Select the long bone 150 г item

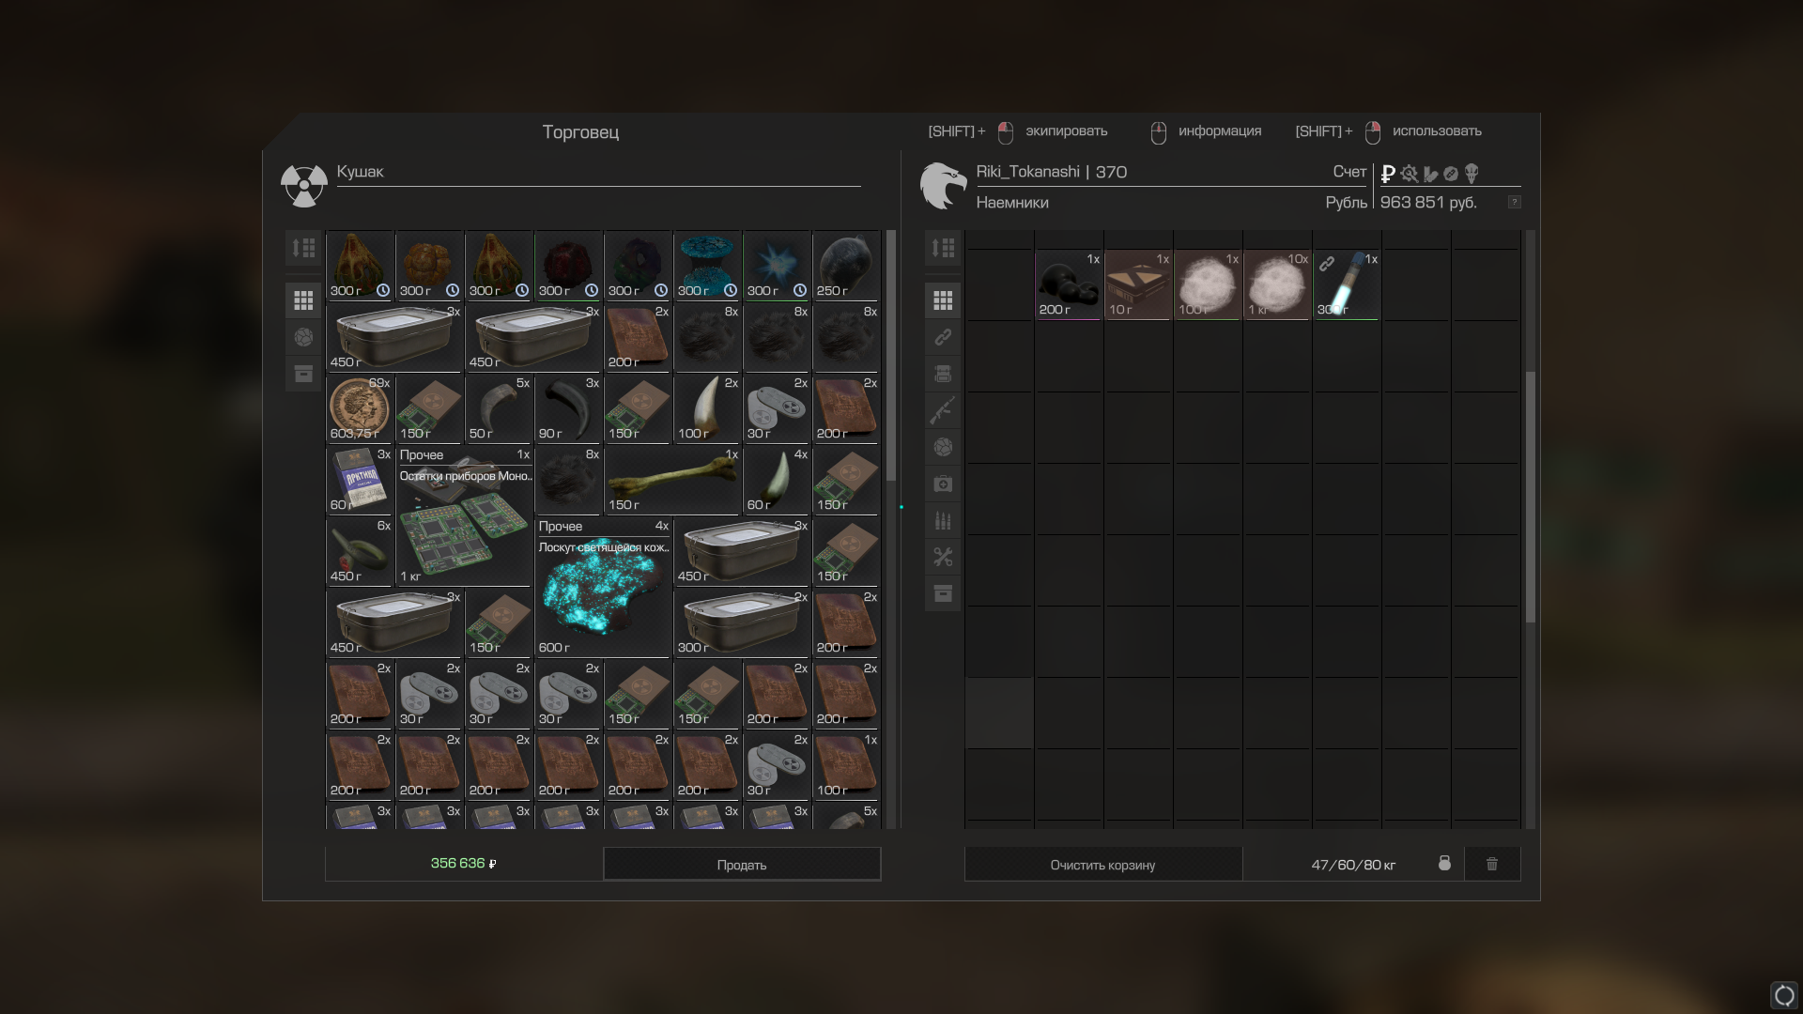[x=672, y=480]
